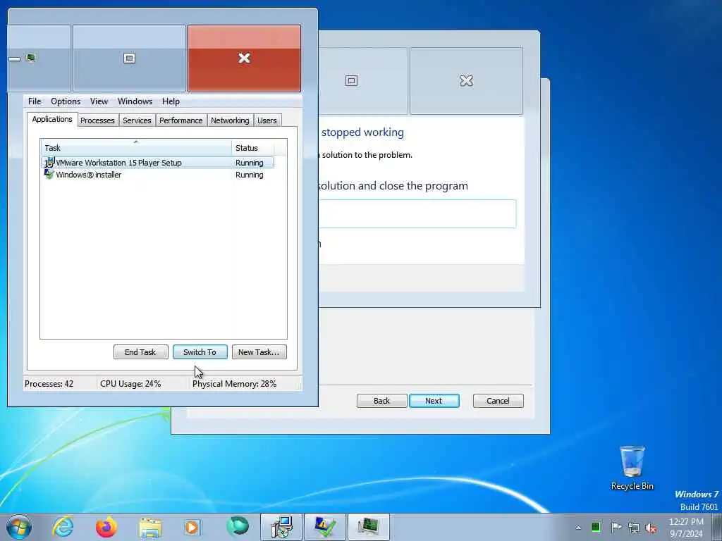Open Windows Explorer folder icon on taskbar
Screen dimensions: 722x541
coord(150,528)
